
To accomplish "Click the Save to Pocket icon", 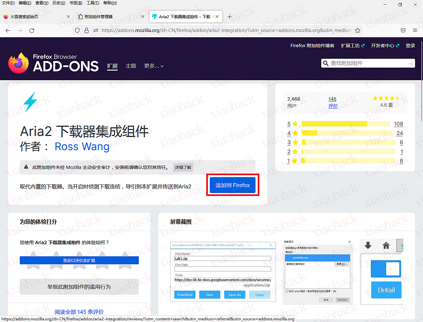I will pyautogui.click(x=403, y=30).
